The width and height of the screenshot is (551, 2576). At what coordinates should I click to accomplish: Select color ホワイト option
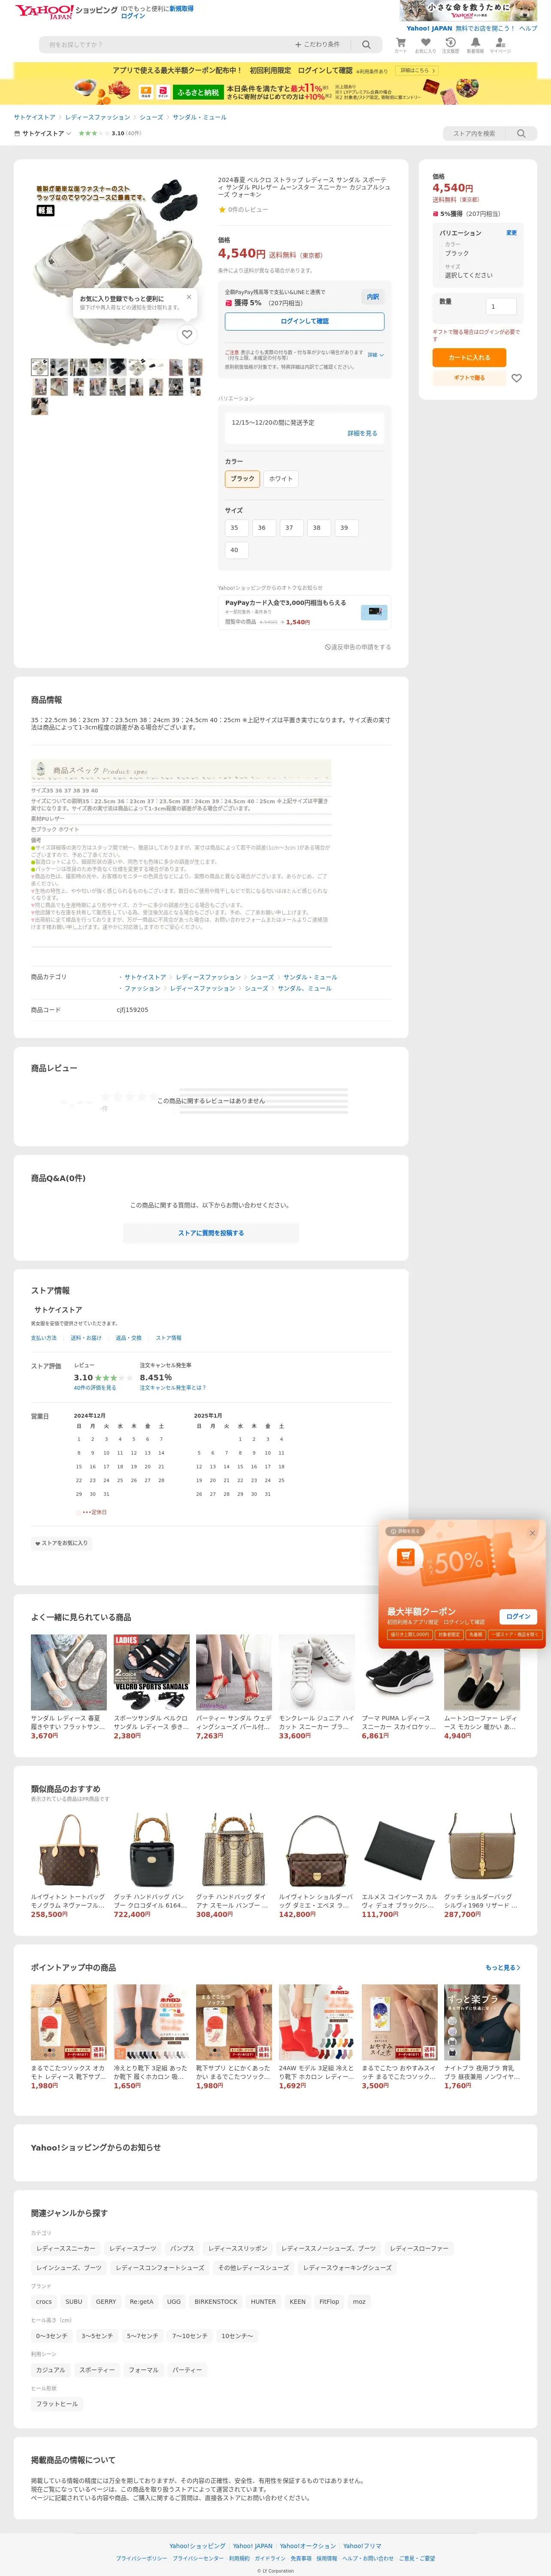pyautogui.click(x=281, y=479)
